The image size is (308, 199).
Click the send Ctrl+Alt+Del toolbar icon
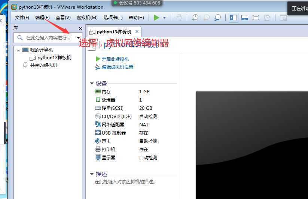[x=179, y=18]
